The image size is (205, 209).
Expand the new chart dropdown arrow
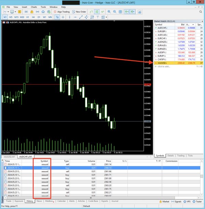(8, 12)
